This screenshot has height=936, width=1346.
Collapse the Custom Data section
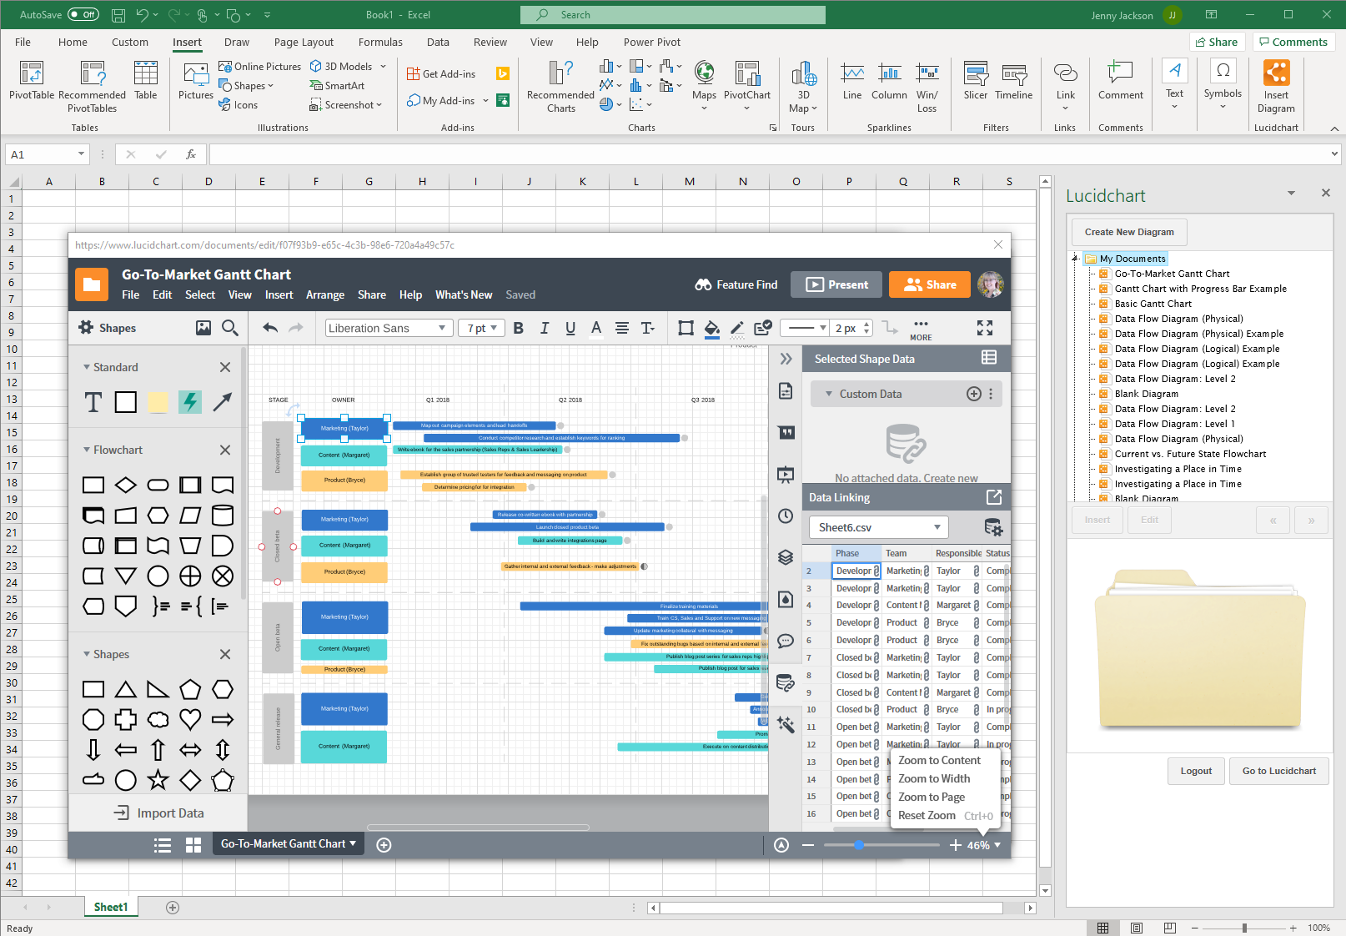(x=828, y=393)
